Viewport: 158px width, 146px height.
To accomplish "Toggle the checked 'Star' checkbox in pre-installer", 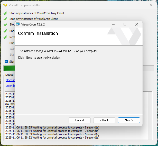I will [x=6, y=62].
